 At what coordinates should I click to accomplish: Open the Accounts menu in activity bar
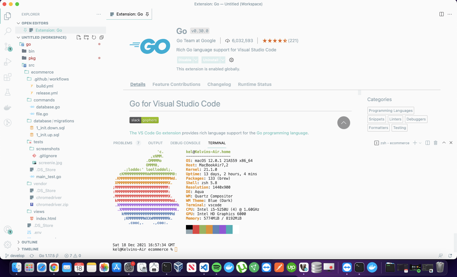click(x=8, y=230)
